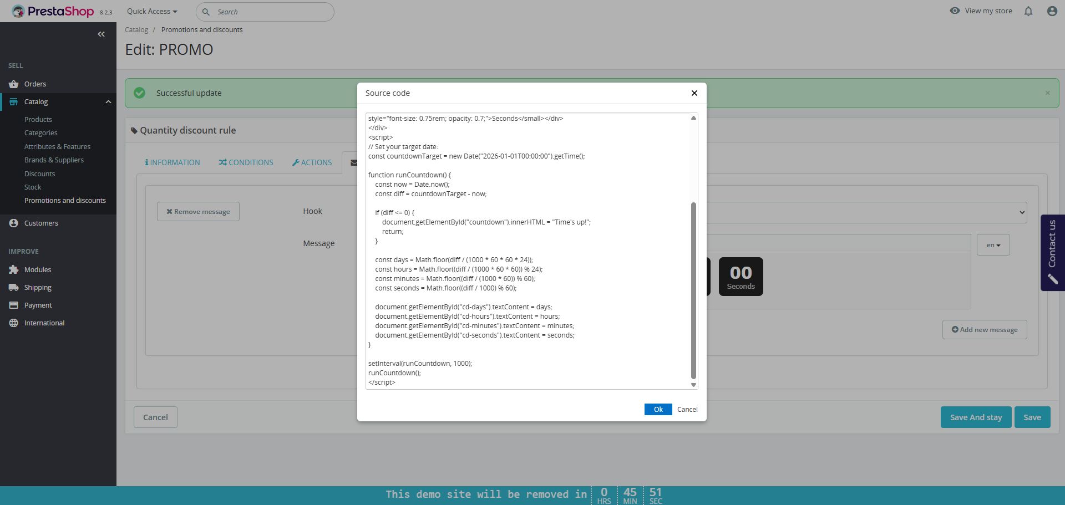This screenshot has height=505, width=1065.
Task: Click the International menu label
Action: (x=44, y=323)
